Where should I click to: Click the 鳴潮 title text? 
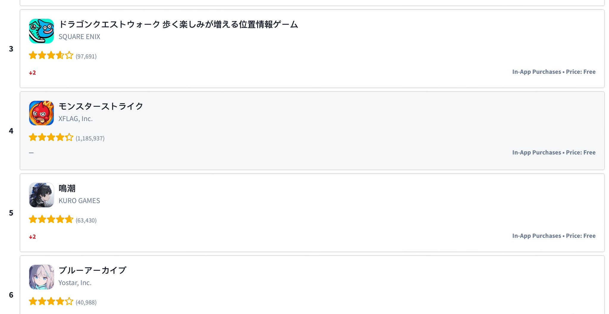pyautogui.click(x=67, y=188)
